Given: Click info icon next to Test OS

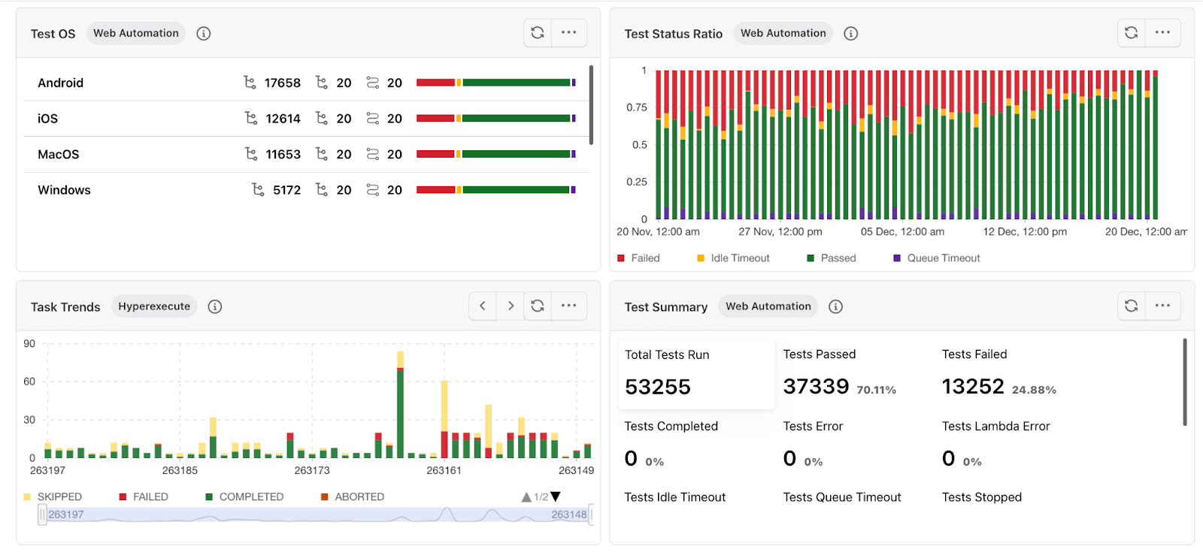Looking at the screenshot, I should [203, 34].
